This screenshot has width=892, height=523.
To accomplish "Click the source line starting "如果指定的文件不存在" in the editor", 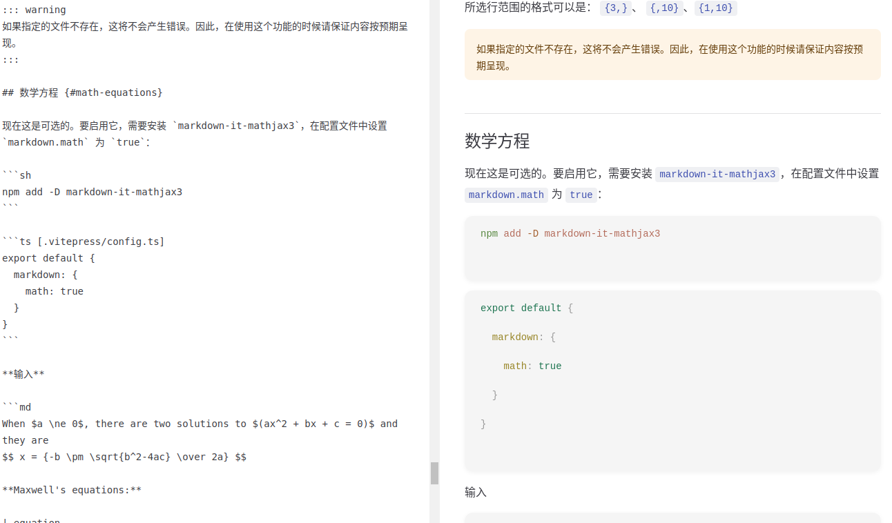I will (205, 34).
